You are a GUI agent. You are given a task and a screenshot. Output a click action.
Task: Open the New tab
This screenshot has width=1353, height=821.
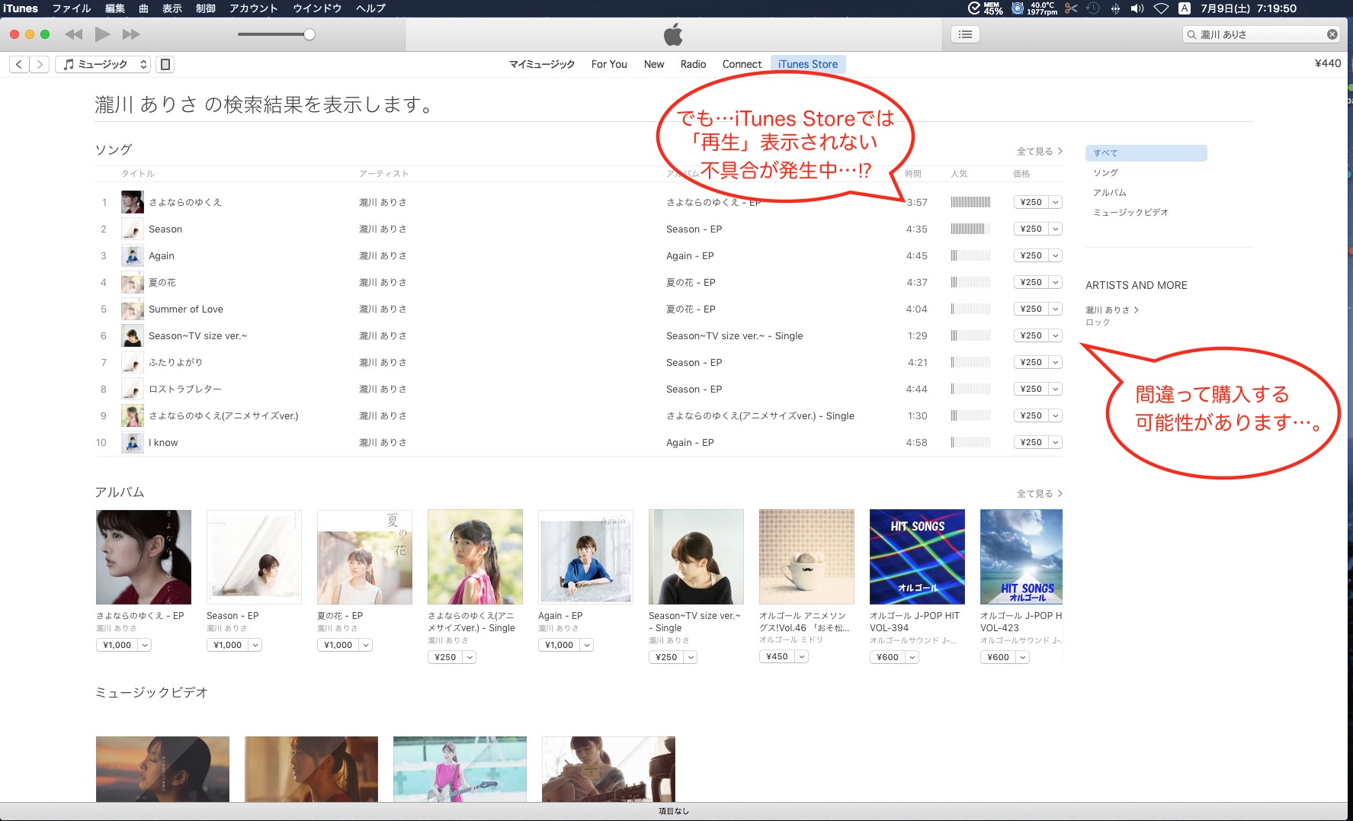[x=654, y=64]
